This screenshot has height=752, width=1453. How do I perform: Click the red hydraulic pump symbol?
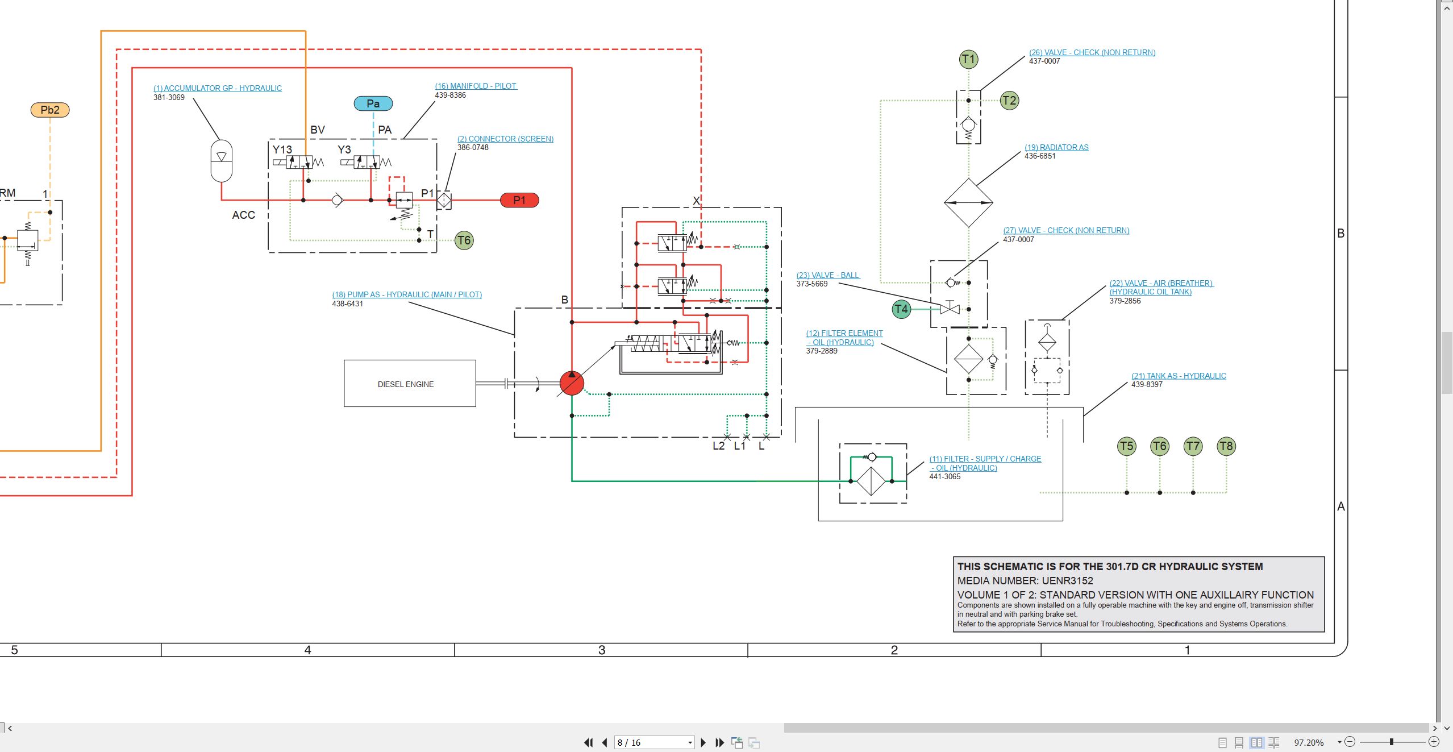(572, 383)
